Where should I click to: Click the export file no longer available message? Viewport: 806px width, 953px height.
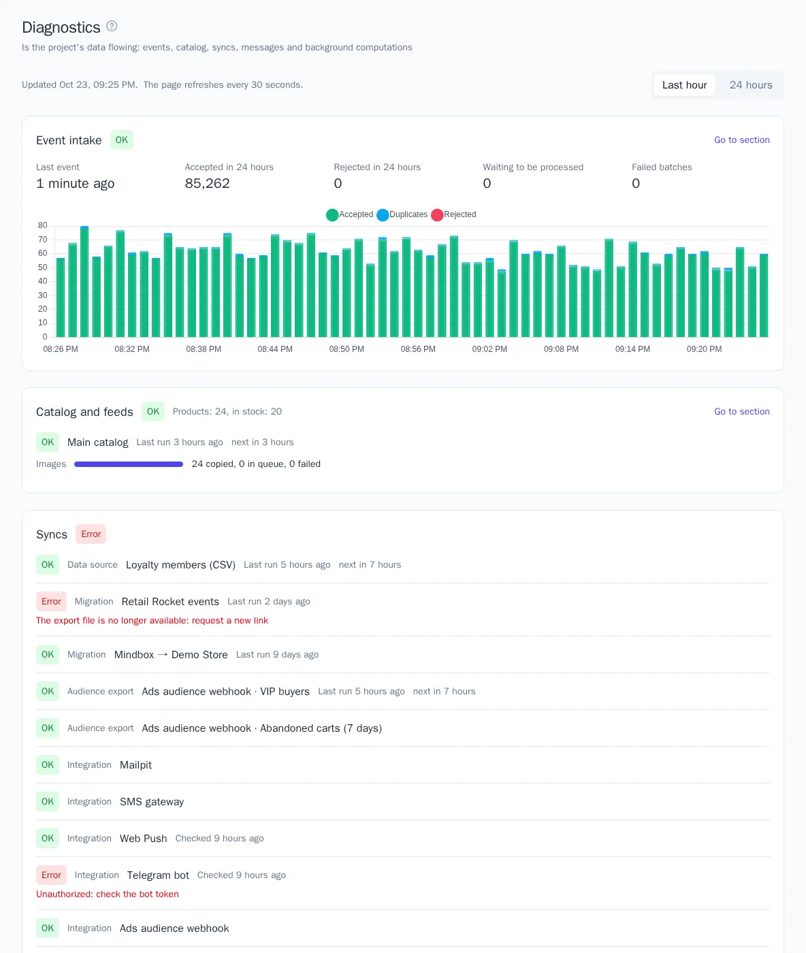pos(152,620)
